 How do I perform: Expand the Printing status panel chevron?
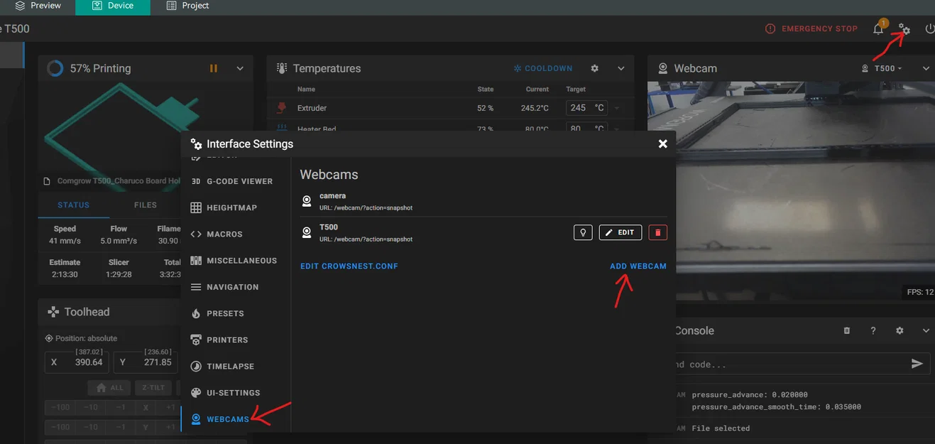click(240, 68)
